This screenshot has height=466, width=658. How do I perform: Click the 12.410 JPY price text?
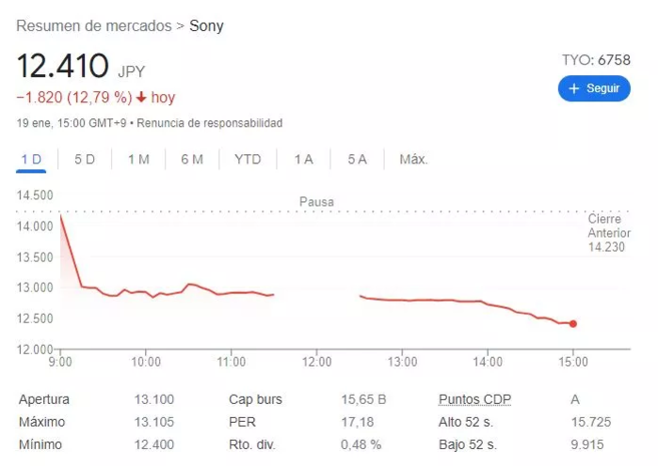point(80,68)
